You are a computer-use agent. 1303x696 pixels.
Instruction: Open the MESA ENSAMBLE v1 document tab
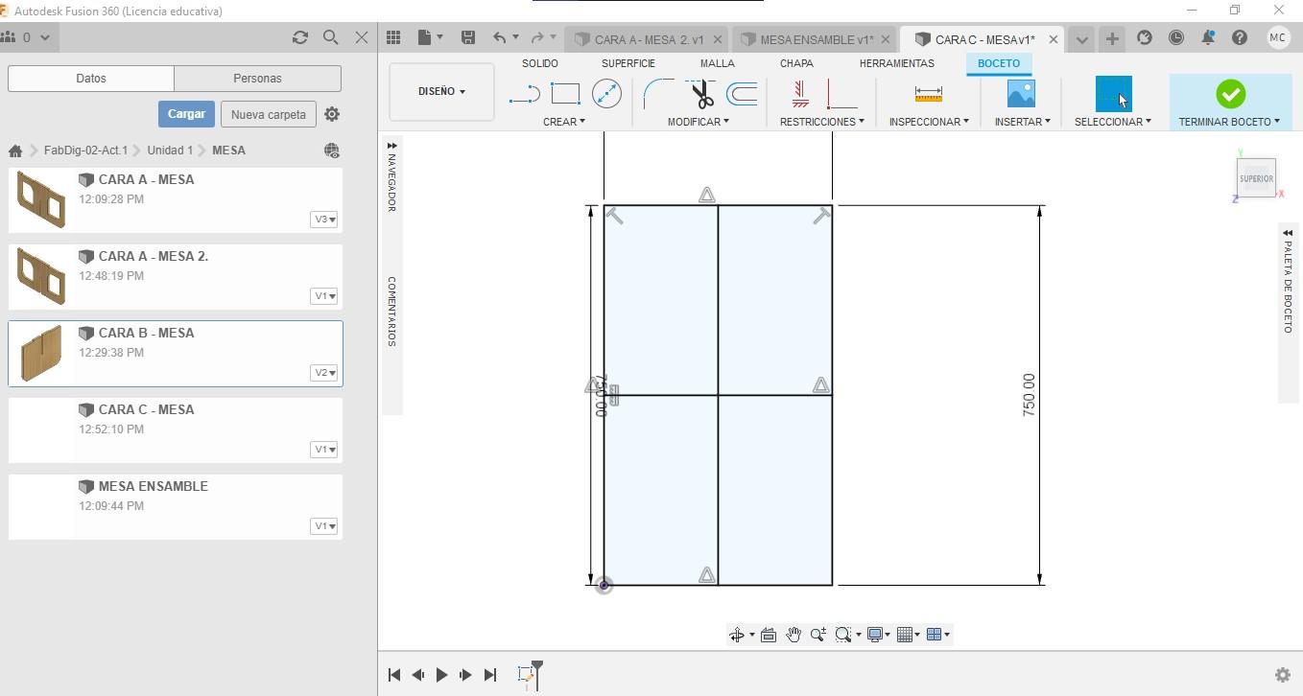click(x=816, y=39)
